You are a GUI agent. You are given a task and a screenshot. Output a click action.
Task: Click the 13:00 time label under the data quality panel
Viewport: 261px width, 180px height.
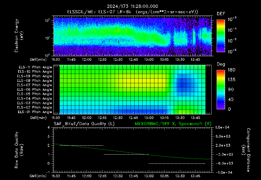[149, 176]
